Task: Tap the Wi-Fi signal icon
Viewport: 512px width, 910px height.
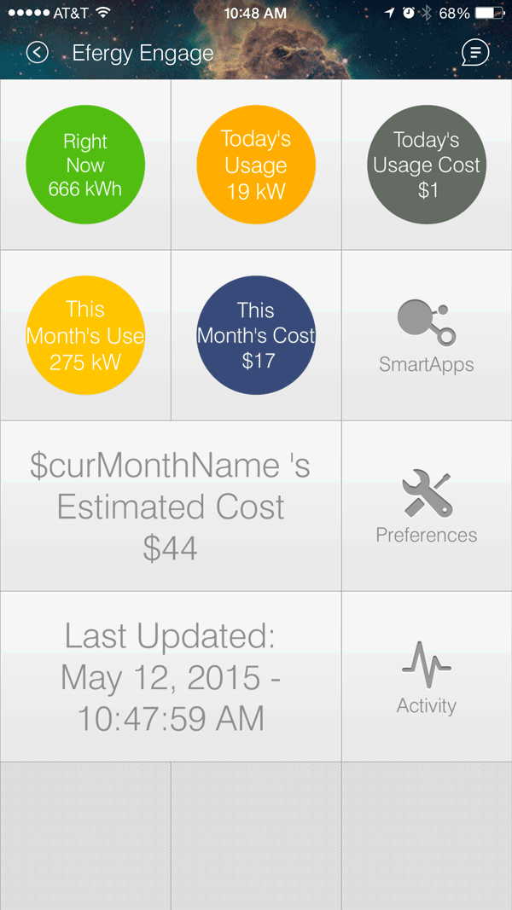Action: coord(103,13)
